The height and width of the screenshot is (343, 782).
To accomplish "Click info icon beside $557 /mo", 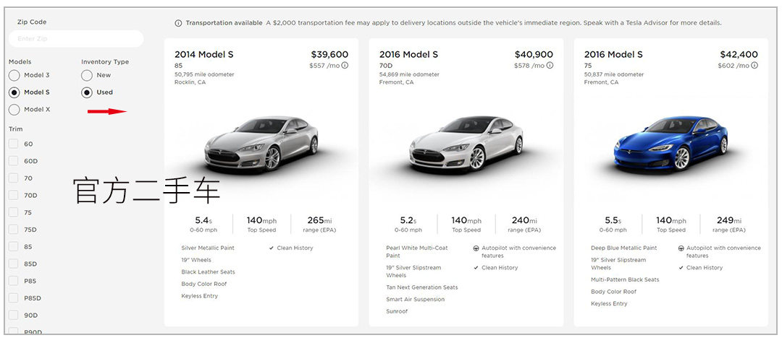I will pyautogui.click(x=345, y=66).
